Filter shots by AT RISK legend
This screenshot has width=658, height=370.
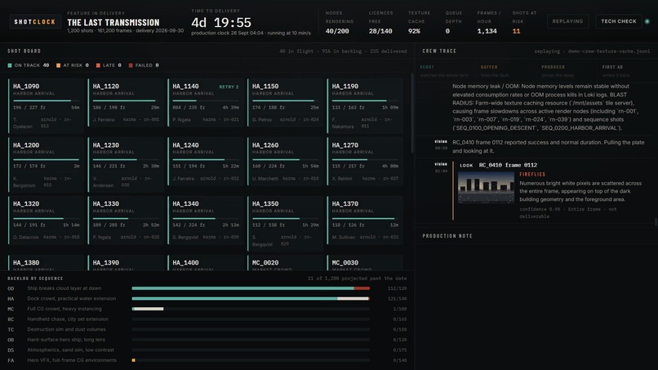click(73, 65)
